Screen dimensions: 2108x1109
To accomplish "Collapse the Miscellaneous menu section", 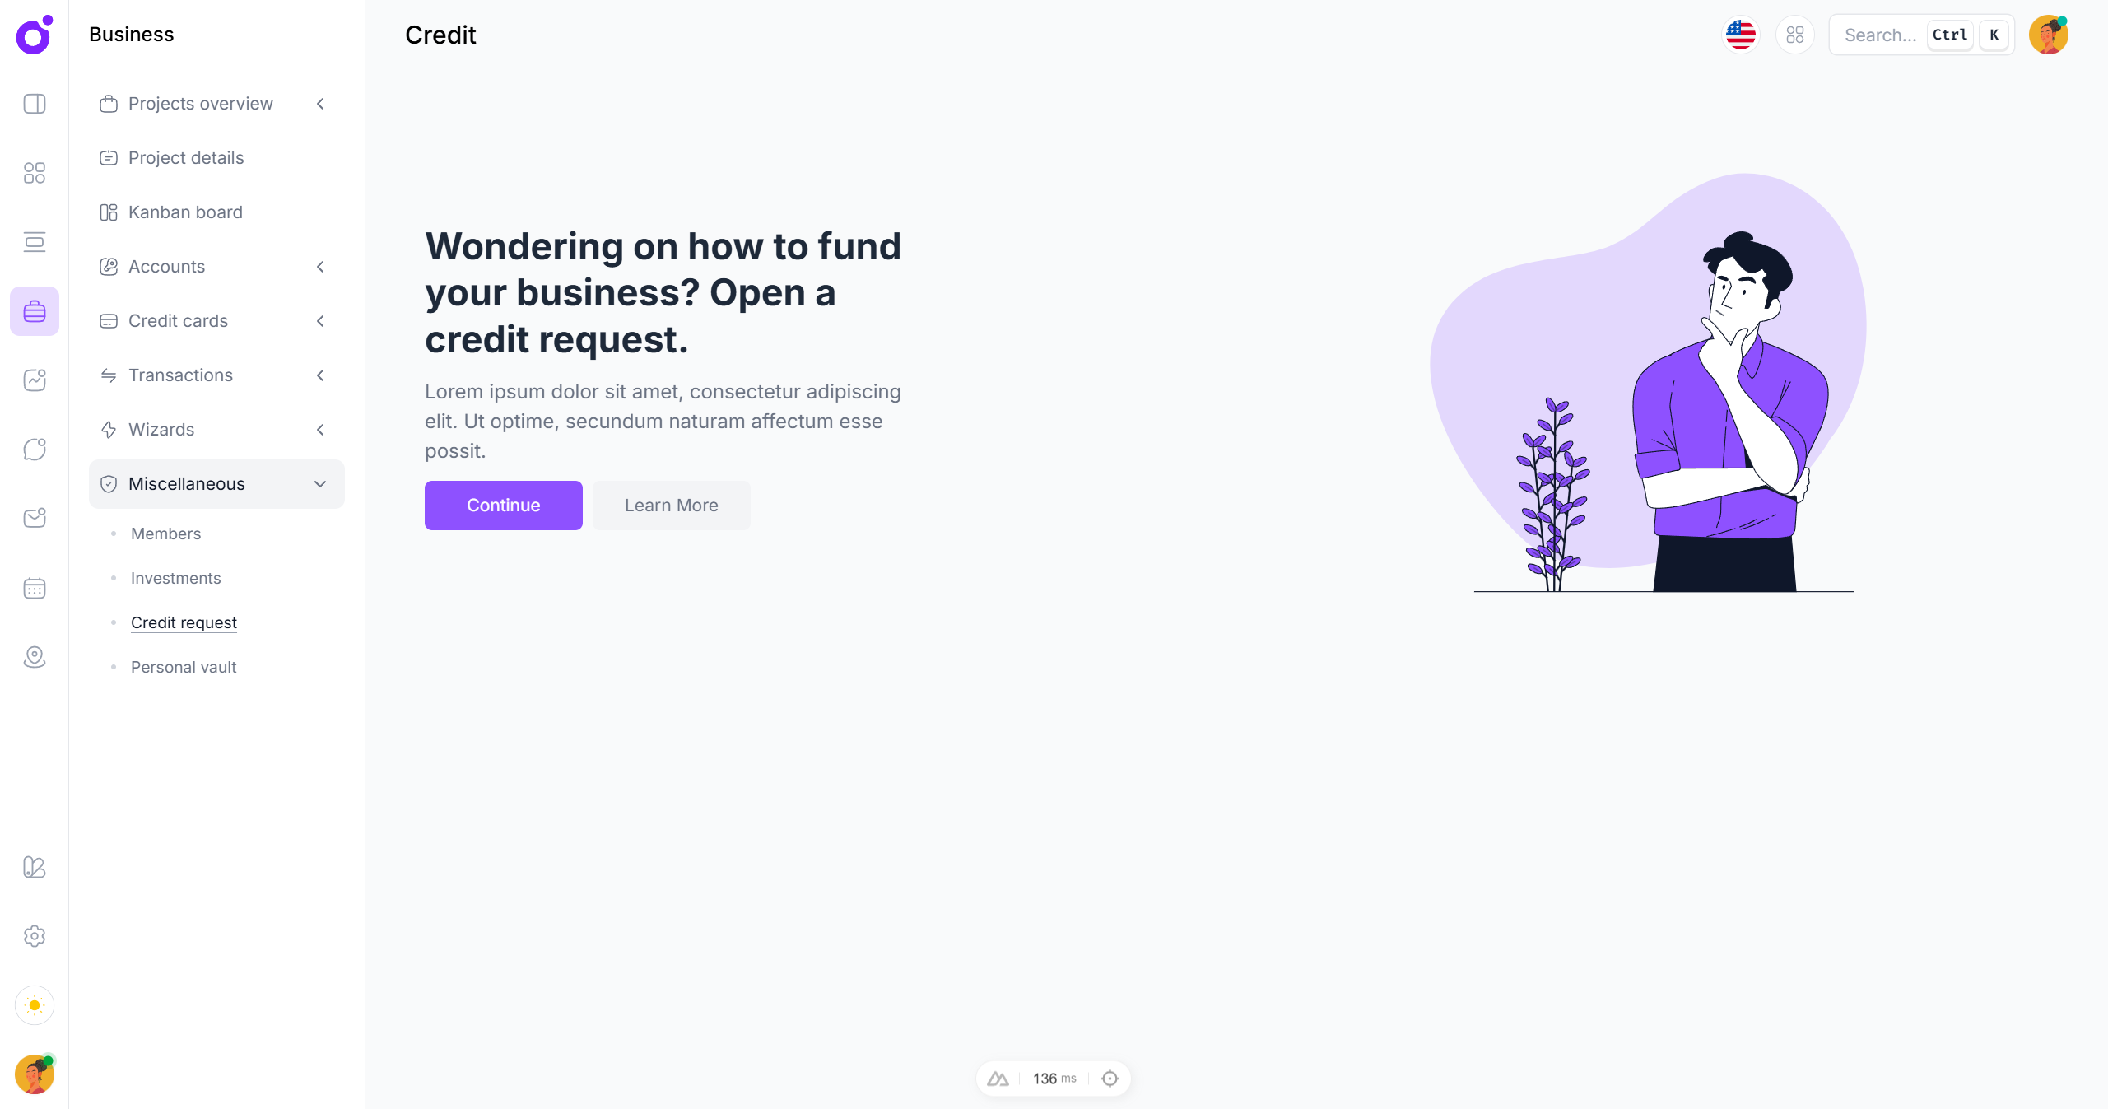I will pyautogui.click(x=320, y=484).
